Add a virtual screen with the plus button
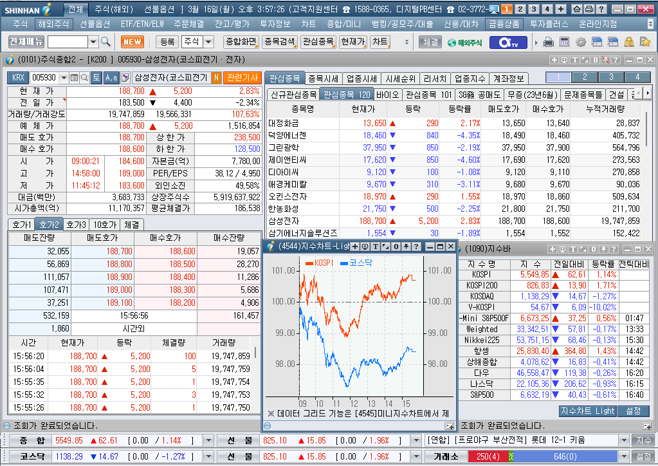Viewport: 658px width, 466px height. tap(561, 9)
